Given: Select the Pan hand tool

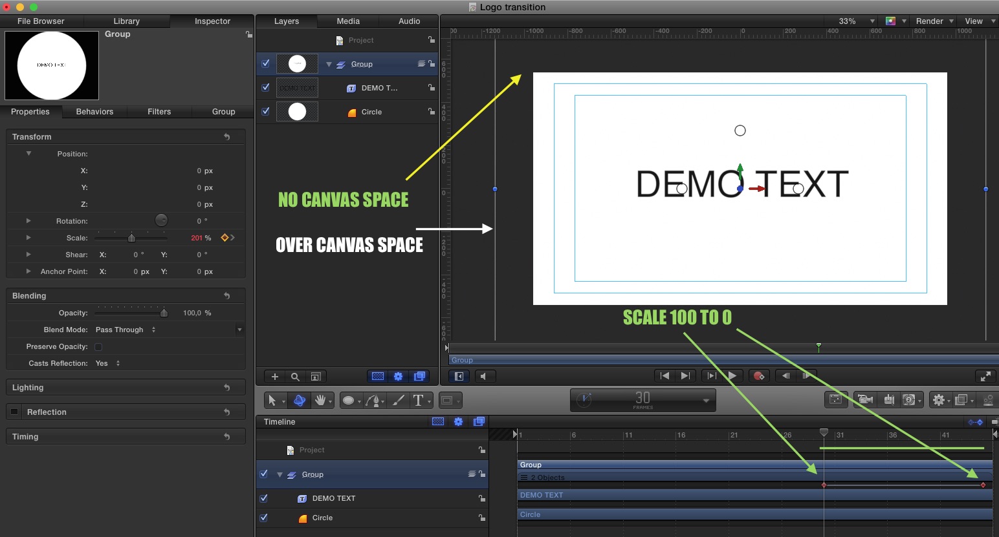Looking at the screenshot, I should point(320,401).
